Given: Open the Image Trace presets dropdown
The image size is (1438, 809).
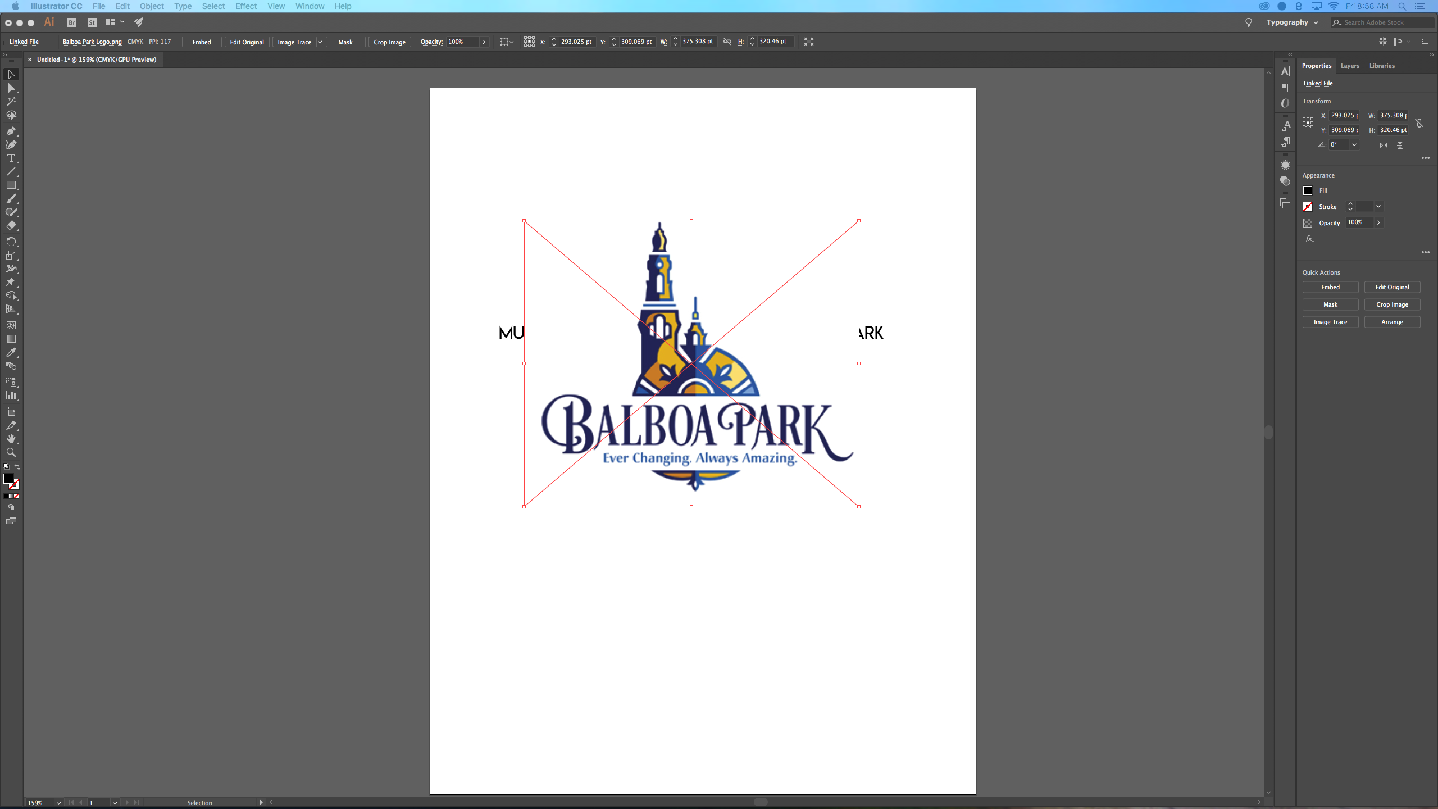Looking at the screenshot, I should point(320,42).
